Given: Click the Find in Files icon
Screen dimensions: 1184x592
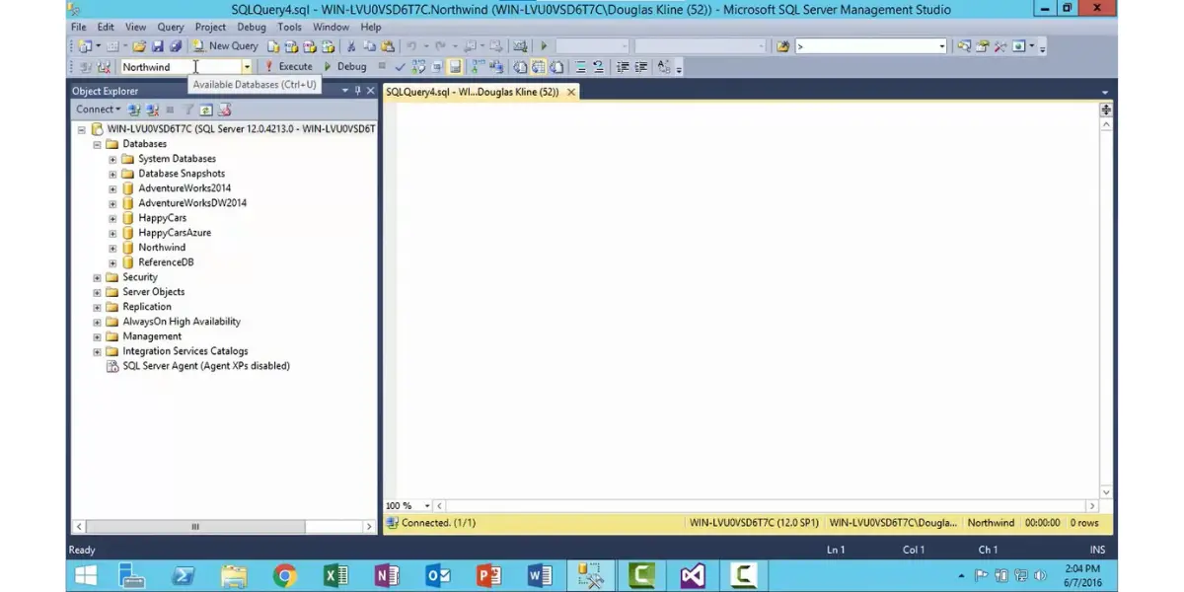Looking at the screenshot, I should pyautogui.click(x=782, y=45).
